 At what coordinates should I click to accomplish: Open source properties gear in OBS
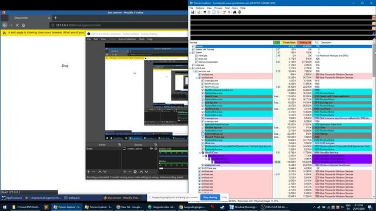135,172
